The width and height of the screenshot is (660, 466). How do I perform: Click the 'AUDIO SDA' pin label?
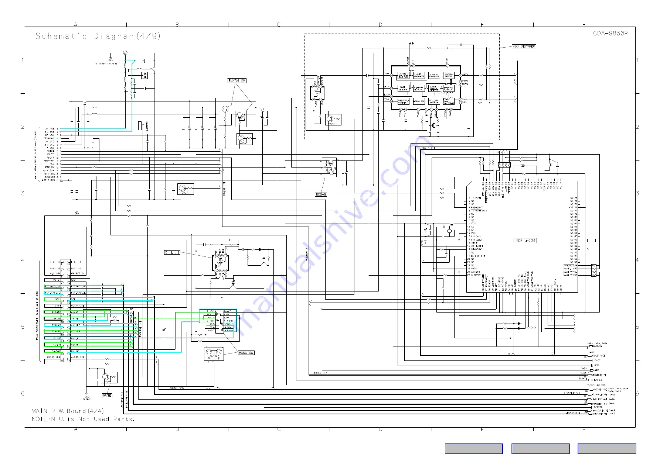click(x=54, y=357)
